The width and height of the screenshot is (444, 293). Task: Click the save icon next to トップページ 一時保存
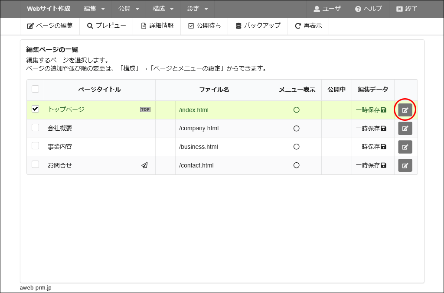(383, 110)
